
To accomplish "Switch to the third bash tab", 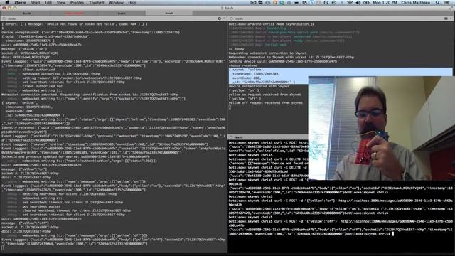I will [122, 14].
